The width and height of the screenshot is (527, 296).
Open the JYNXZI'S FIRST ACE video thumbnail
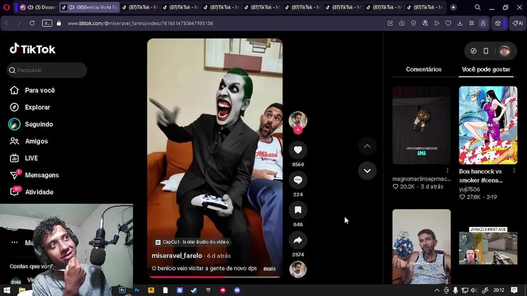point(488,247)
